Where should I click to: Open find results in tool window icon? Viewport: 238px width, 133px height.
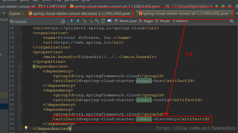coord(103,21)
